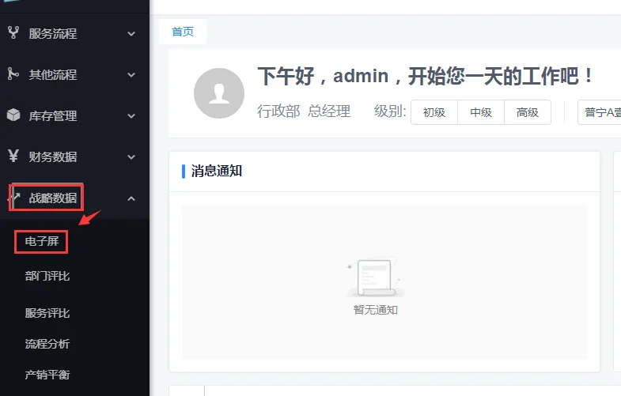The height and width of the screenshot is (396, 621).
Task: Expand the 服务流程 menu chevron
Action: [x=131, y=33]
